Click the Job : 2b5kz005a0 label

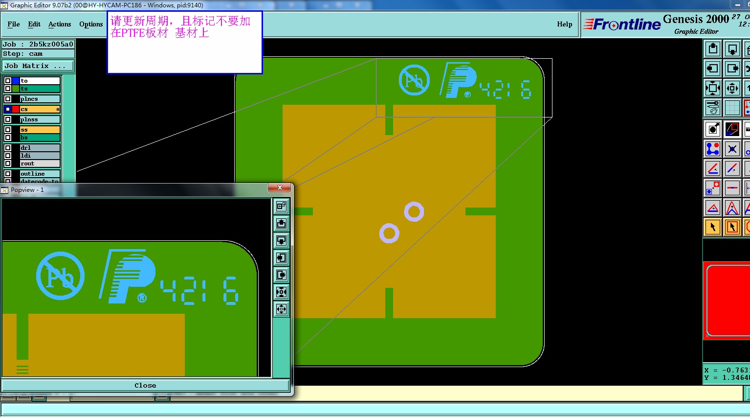coord(38,44)
